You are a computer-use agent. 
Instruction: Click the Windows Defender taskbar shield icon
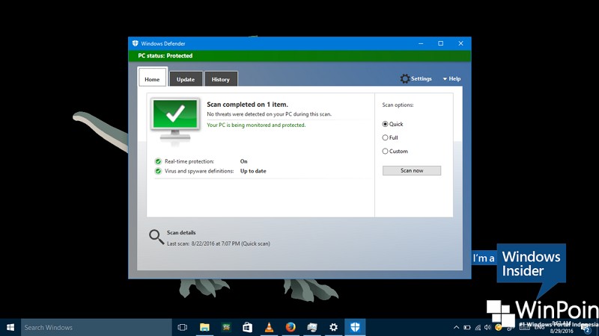coord(355,327)
